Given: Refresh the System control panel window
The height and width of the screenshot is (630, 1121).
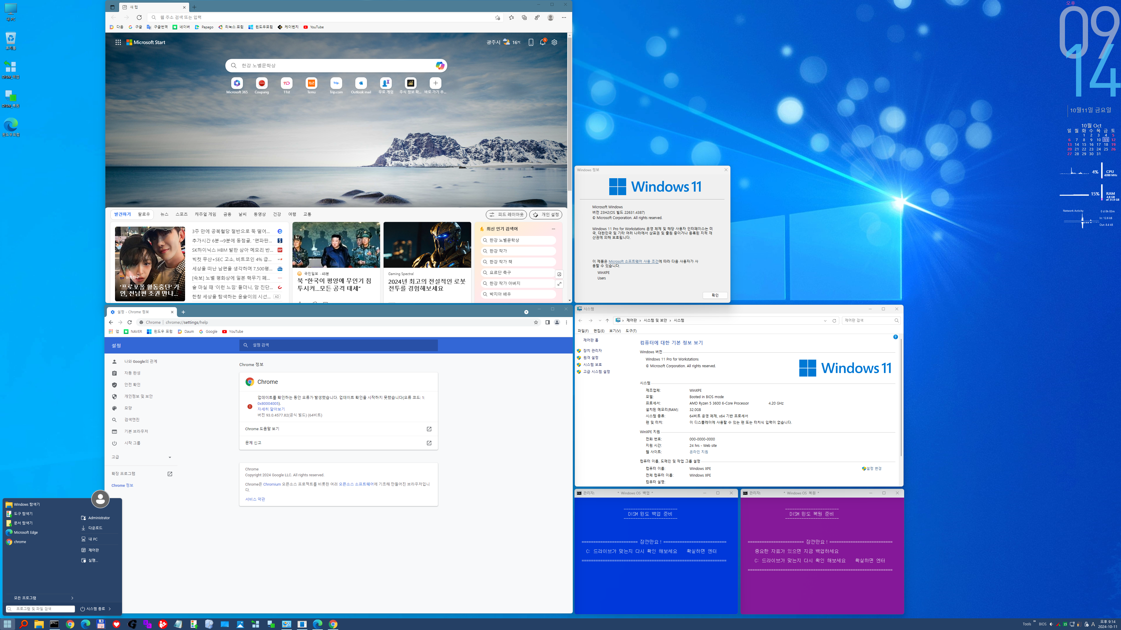Looking at the screenshot, I should point(834,321).
